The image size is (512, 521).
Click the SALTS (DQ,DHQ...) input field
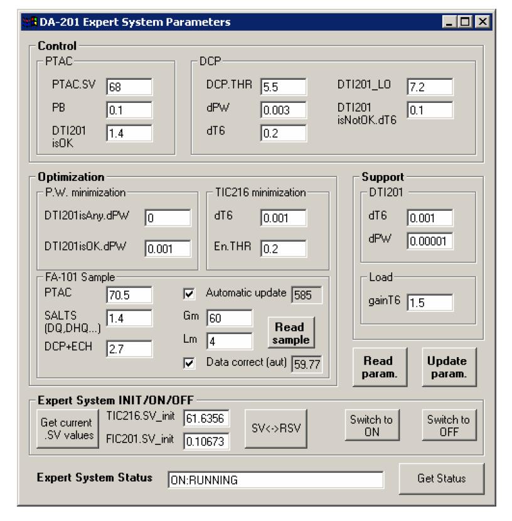[x=129, y=318]
